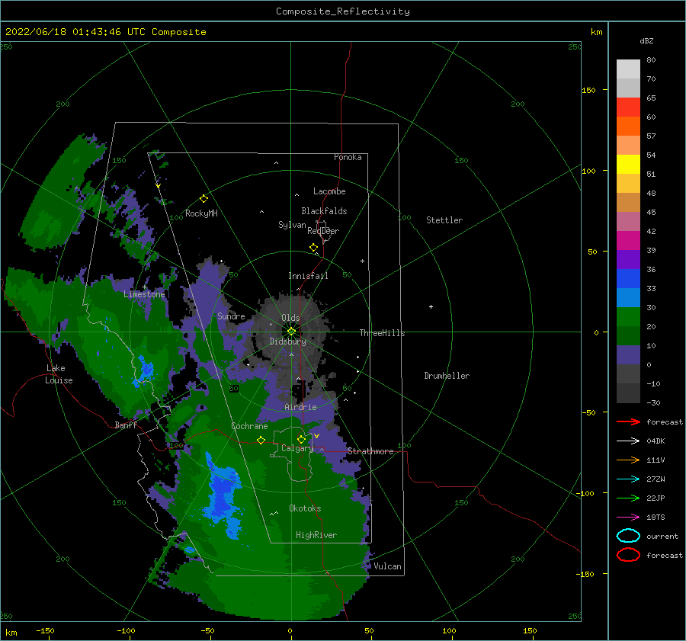Click the green 22JP arrow legend icon
The width and height of the screenshot is (686, 641).
pos(628,498)
